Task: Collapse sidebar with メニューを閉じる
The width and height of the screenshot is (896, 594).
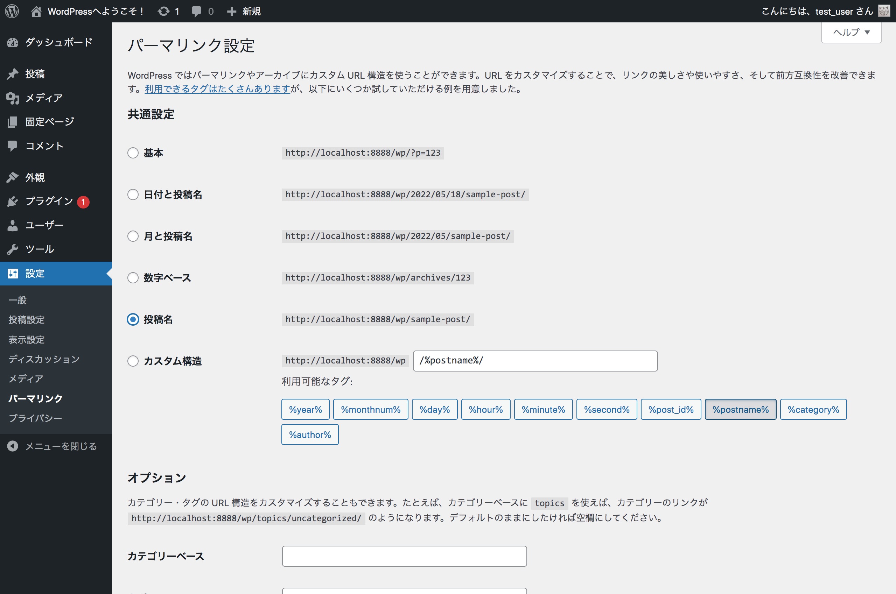Action: point(61,446)
